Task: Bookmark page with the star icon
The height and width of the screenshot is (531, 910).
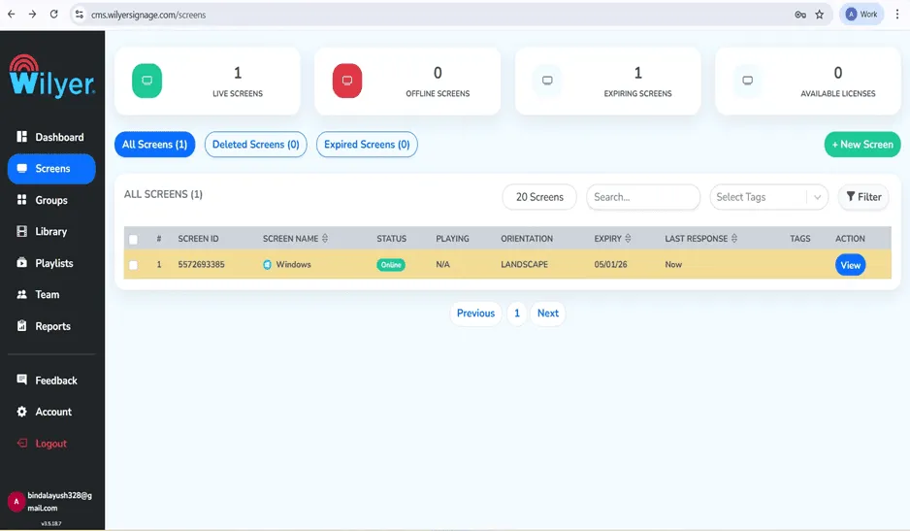Action: pos(820,15)
